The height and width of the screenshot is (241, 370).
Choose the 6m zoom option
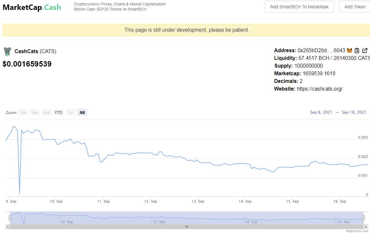pos(47,113)
